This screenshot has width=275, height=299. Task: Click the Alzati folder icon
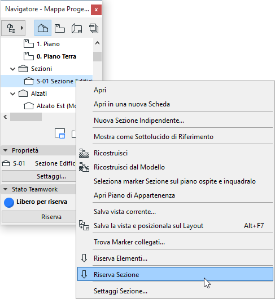23,93
